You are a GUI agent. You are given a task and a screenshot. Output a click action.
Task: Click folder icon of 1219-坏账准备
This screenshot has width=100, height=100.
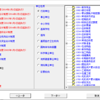click(x=74, y=43)
